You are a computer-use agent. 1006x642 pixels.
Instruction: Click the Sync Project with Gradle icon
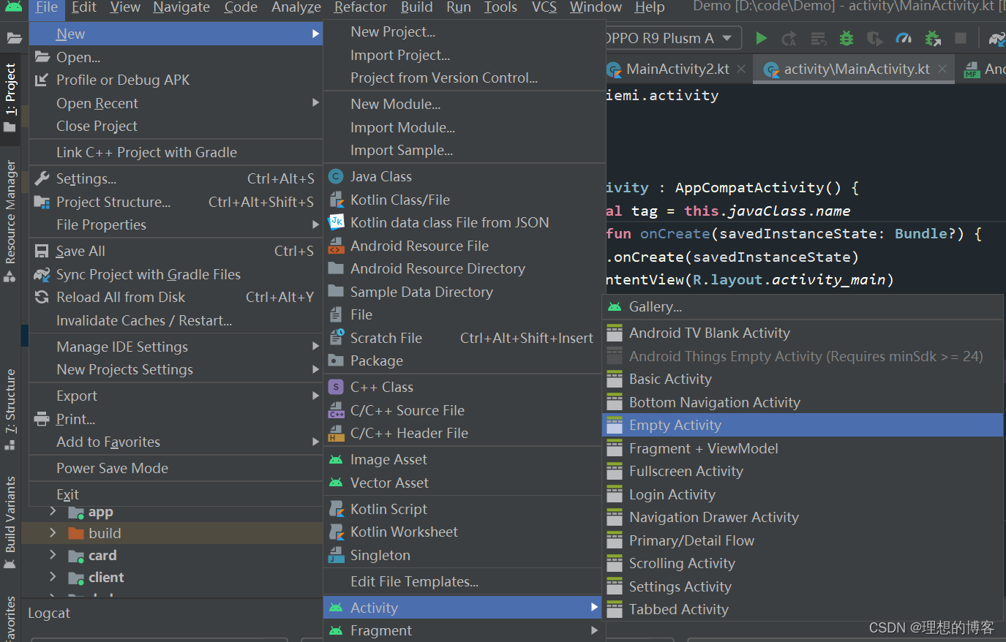(x=42, y=274)
